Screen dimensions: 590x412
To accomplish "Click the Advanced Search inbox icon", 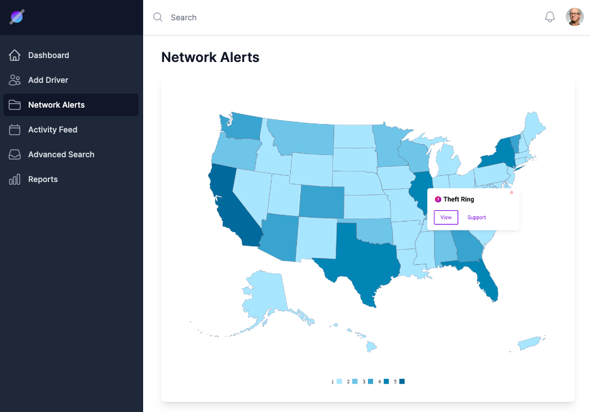I will coord(15,154).
